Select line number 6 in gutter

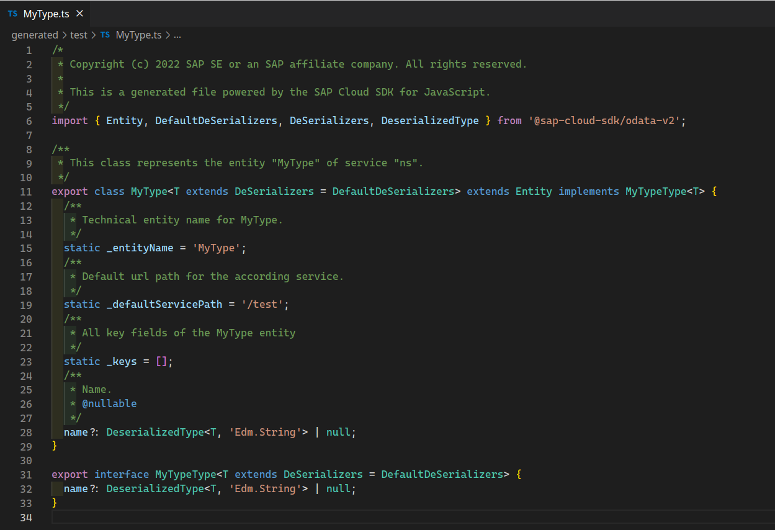pyautogui.click(x=29, y=121)
